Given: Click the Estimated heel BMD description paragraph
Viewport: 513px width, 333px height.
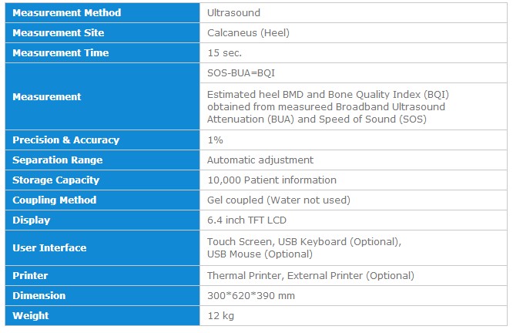Looking at the screenshot, I should [327, 107].
